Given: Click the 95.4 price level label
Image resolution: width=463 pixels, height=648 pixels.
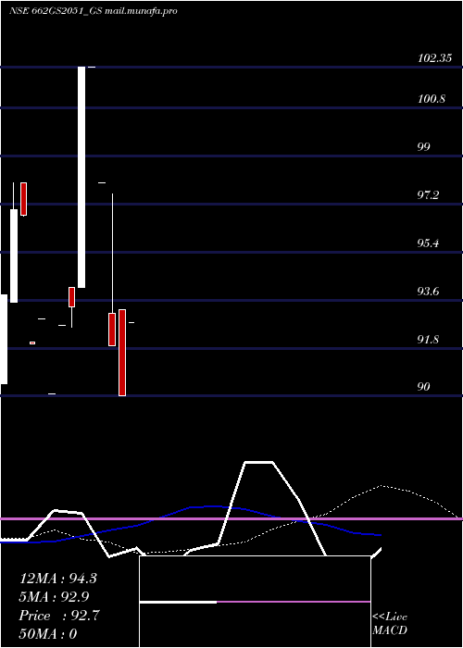Looking at the screenshot, I should [428, 243].
